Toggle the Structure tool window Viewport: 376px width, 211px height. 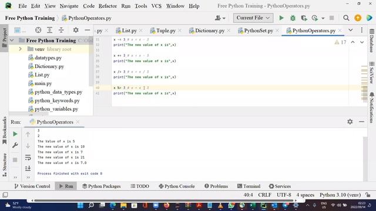click(4, 165)
